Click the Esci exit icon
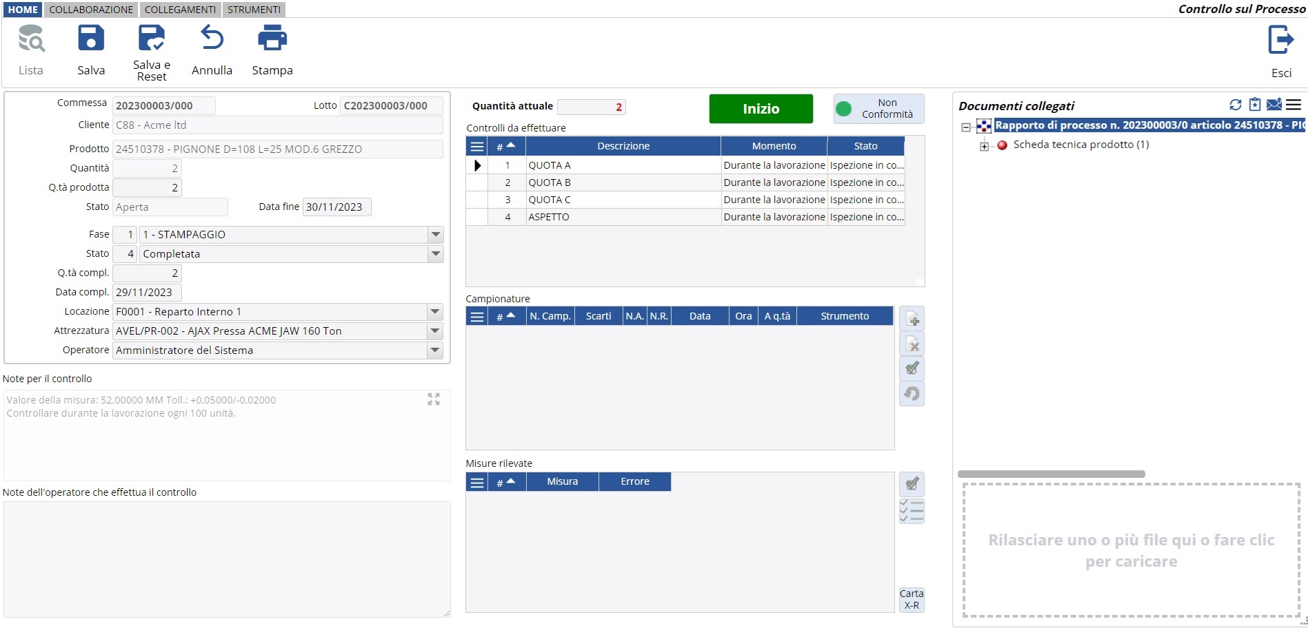The image size is (1308, 628). (x=1280, y=40)
